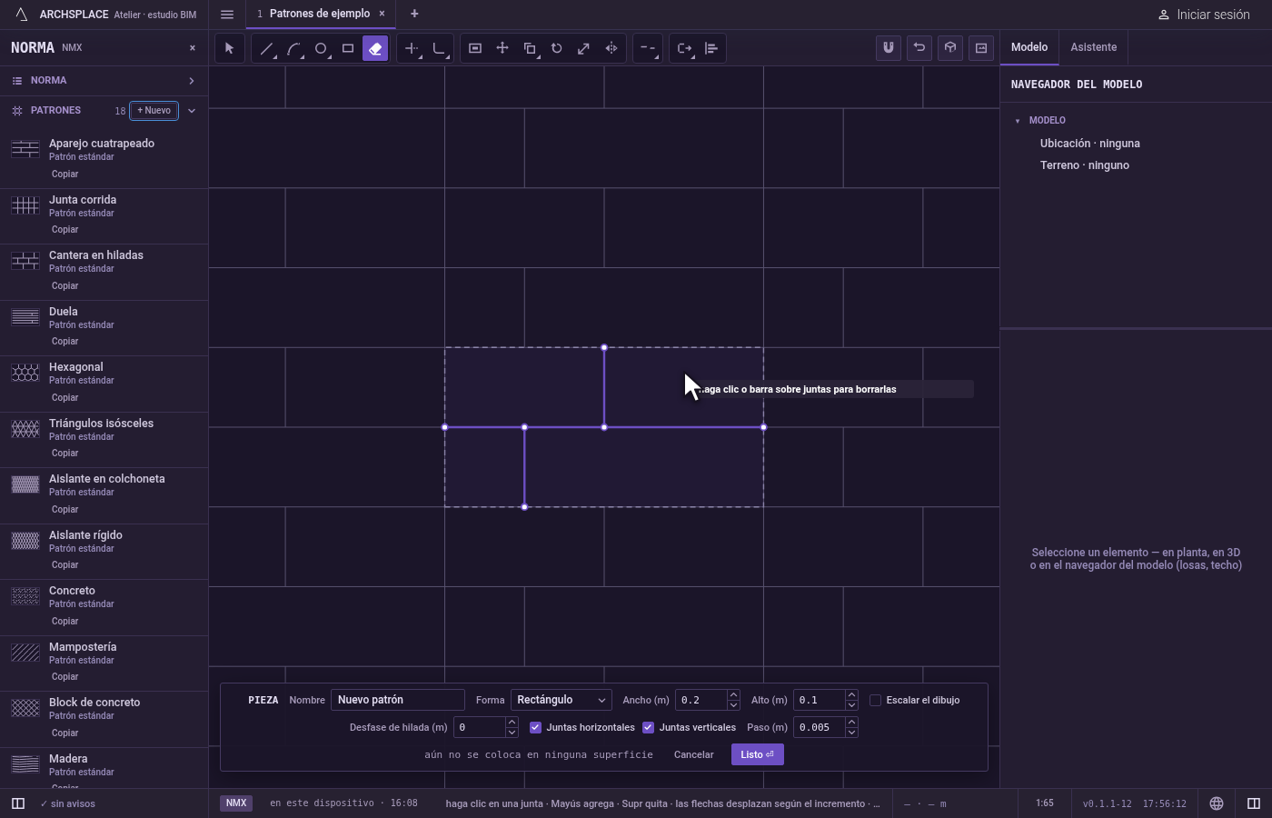Screen dimensions: 1272x818
Task: Add a new tab with plus
Action: (414, 14)
